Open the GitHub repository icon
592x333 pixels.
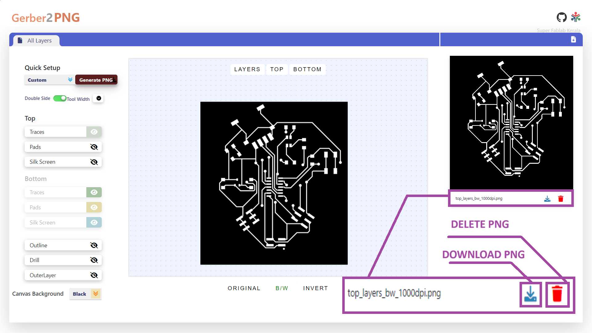pyautogui.click(x=561, y=17)
